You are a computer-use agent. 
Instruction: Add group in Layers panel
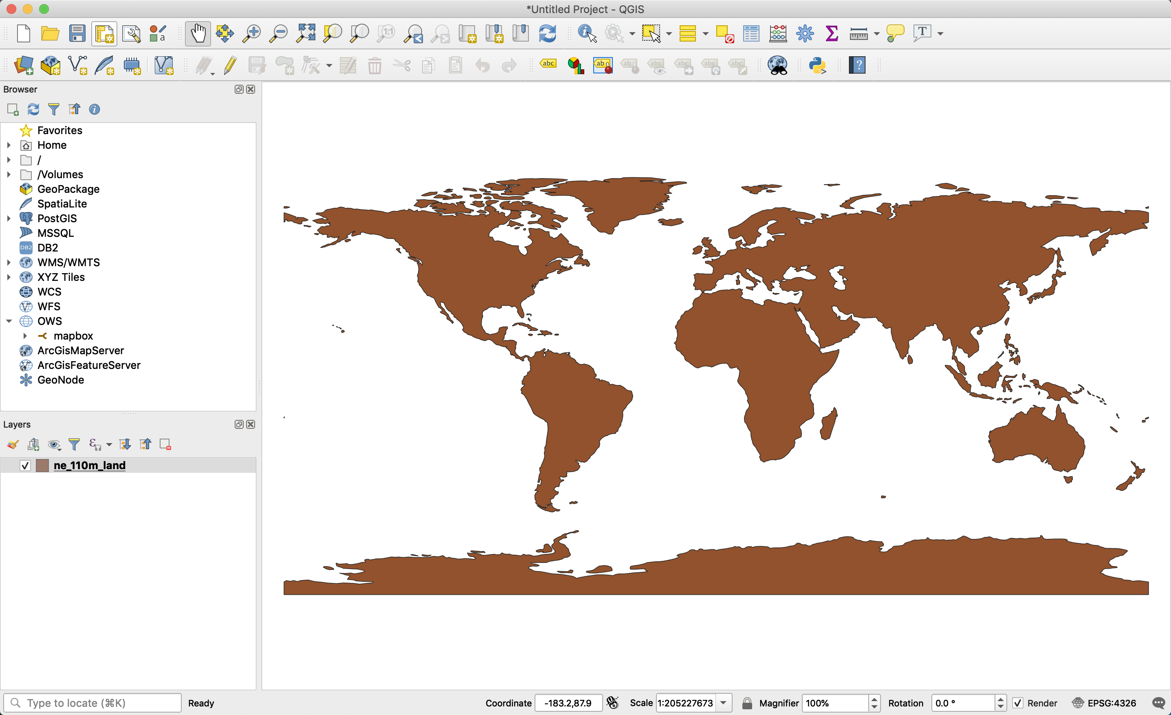coord(33,444)
